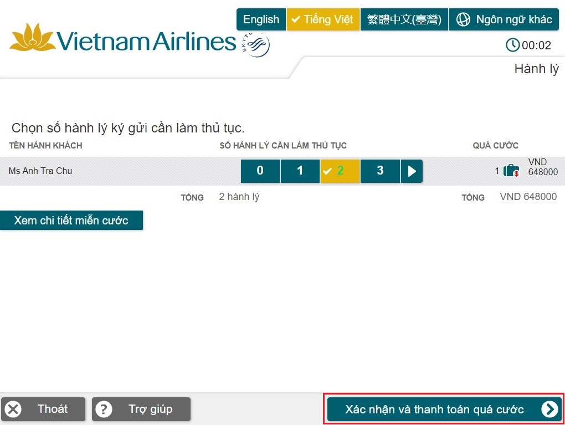Click the globe icon for other languages
Screen dimensions: 565x425
tap(463, 20)
